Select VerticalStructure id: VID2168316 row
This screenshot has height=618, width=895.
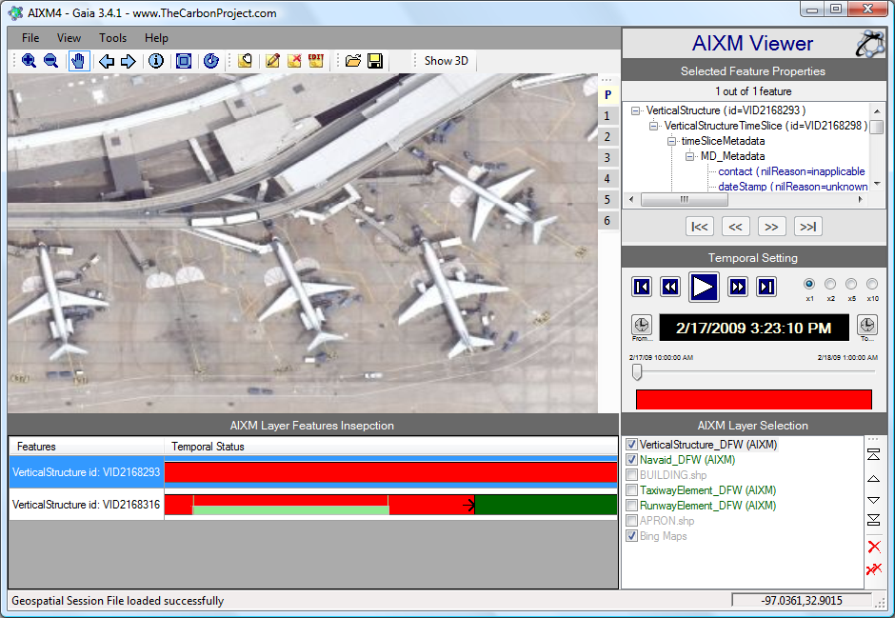(313, 505)
